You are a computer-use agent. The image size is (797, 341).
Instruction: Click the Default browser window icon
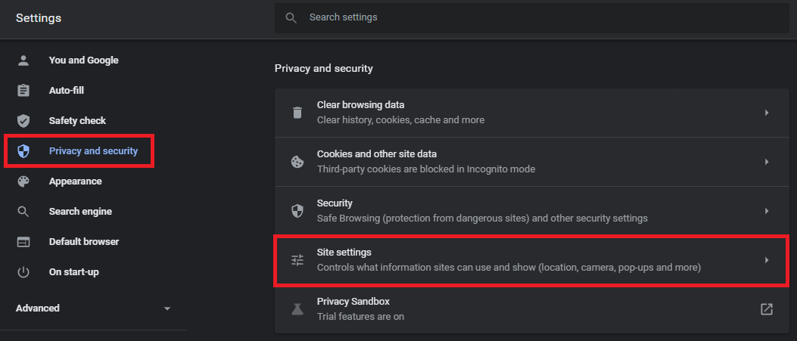pyautogui.click(x=23, y=242)
